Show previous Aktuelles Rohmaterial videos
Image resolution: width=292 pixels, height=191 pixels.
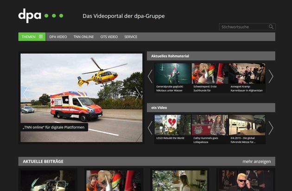click(x=150, y=76)
